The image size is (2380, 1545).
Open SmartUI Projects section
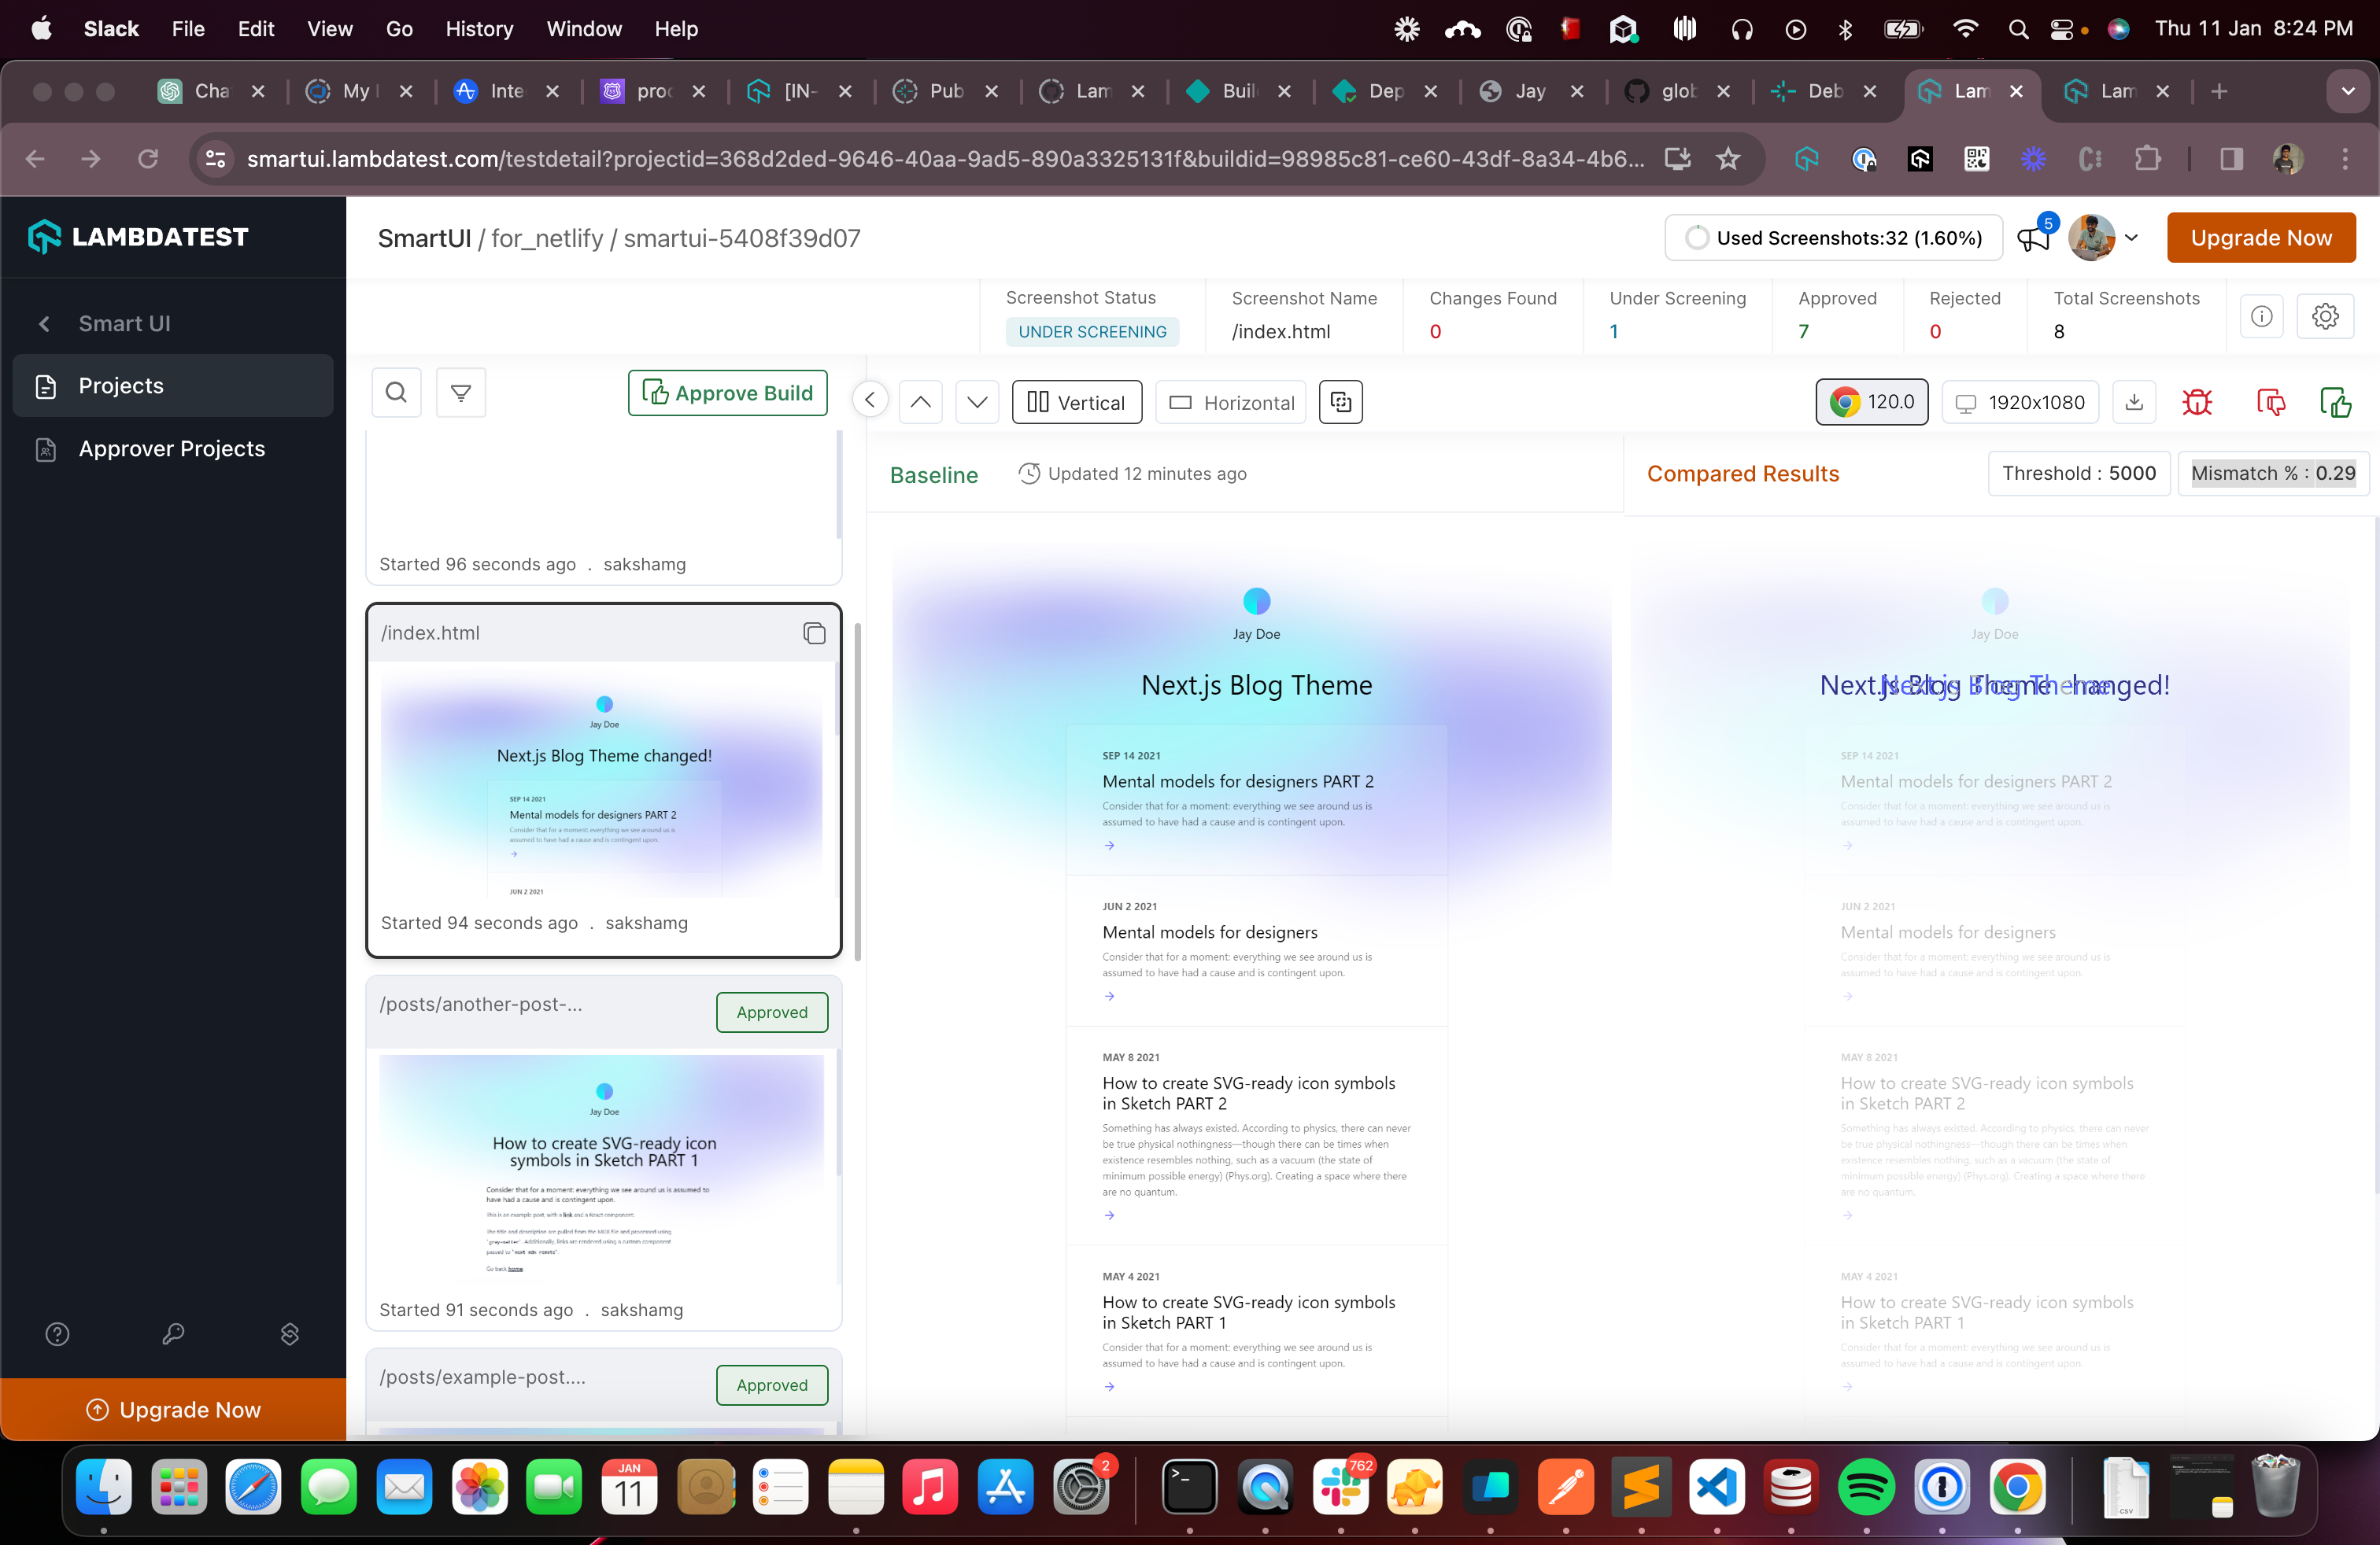pos(120,385)
